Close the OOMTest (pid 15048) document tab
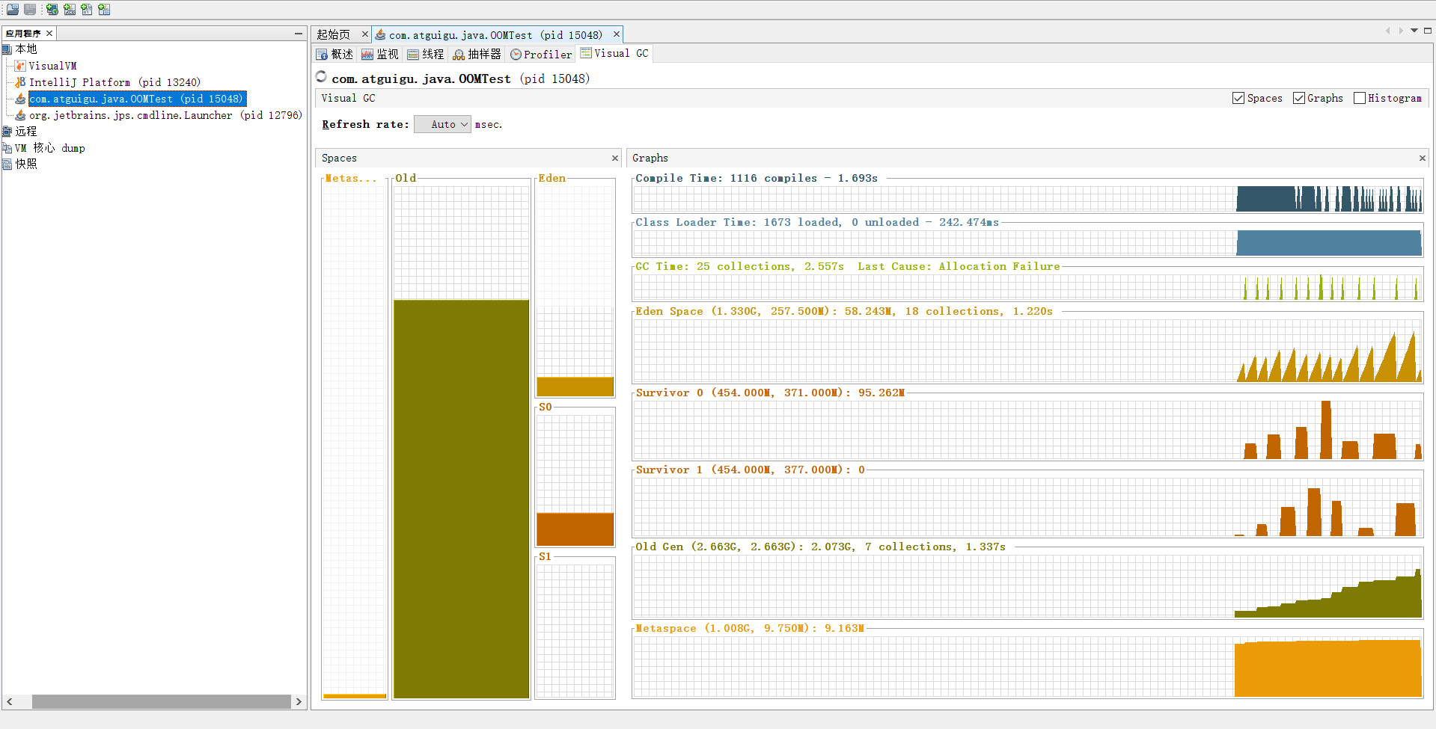This screenshot has width=1436, height=729. point(617,34)
